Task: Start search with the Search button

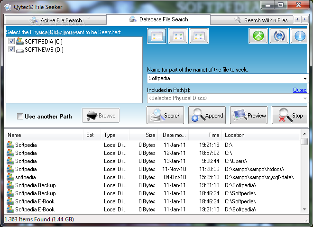Action: coord(166,115)
